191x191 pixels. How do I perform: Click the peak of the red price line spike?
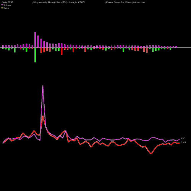click(43, 116)
